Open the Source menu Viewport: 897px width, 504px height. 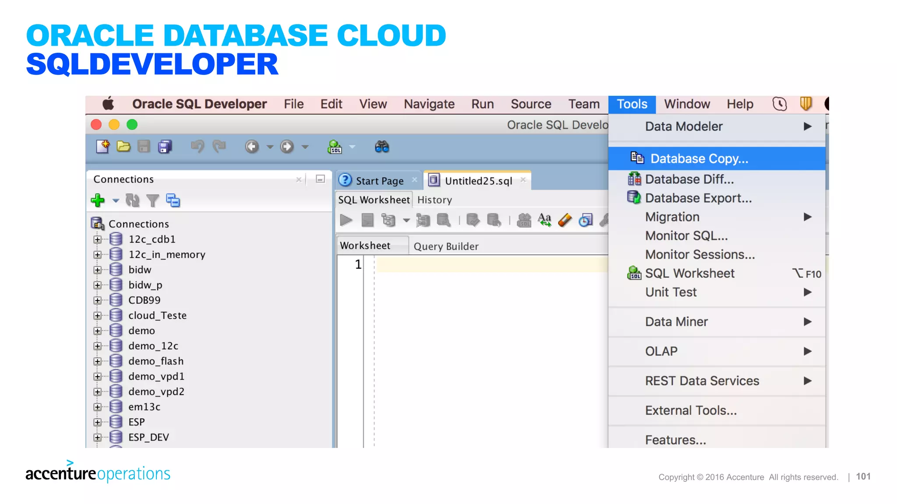[531, 104]
